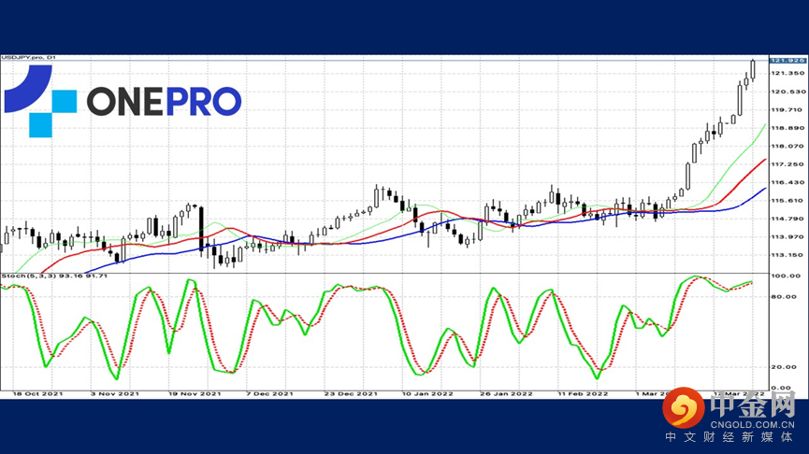Screen dimensions: 809x454
Task: Select the 3 Nov 2021 date label
Action: tap(115, 393)
